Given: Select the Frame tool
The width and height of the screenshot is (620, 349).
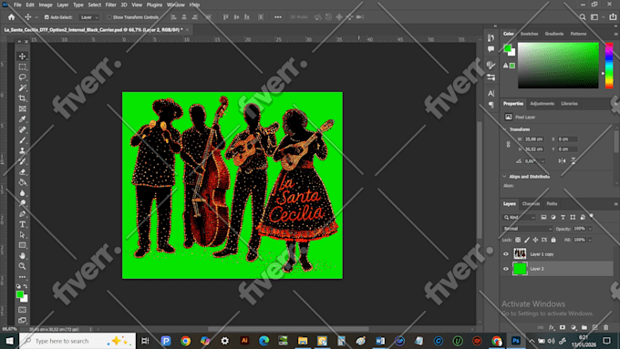Looking at the screenshot, I should (x=22, y=108).
